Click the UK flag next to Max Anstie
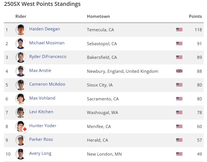The width and height of the screenshot is (207, 162). [179, 71]
